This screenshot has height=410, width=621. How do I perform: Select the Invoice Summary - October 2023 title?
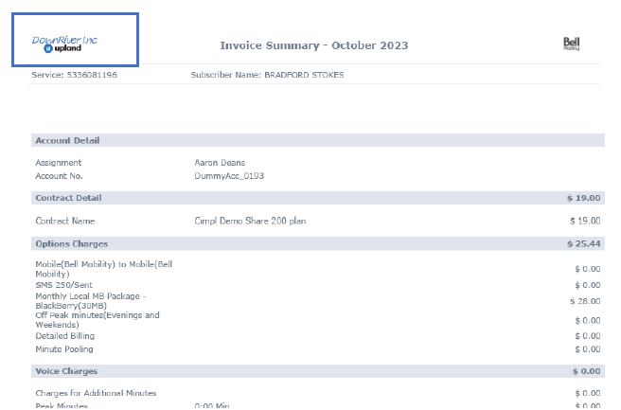point(314,45)
